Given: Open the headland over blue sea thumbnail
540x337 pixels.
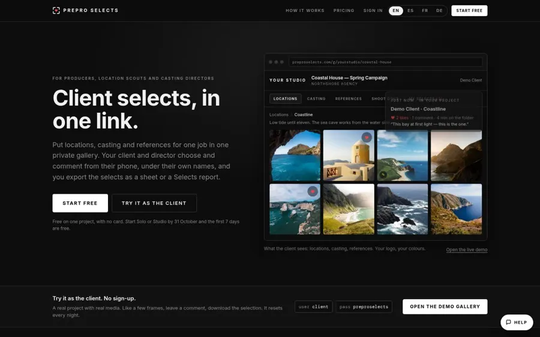Looking at the screenshot, I should 456,209.
